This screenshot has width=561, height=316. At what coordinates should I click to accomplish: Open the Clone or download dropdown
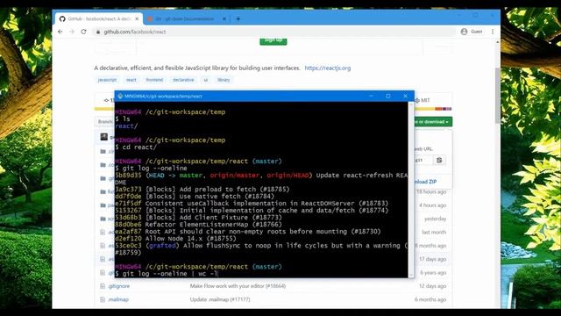(433, 122)
